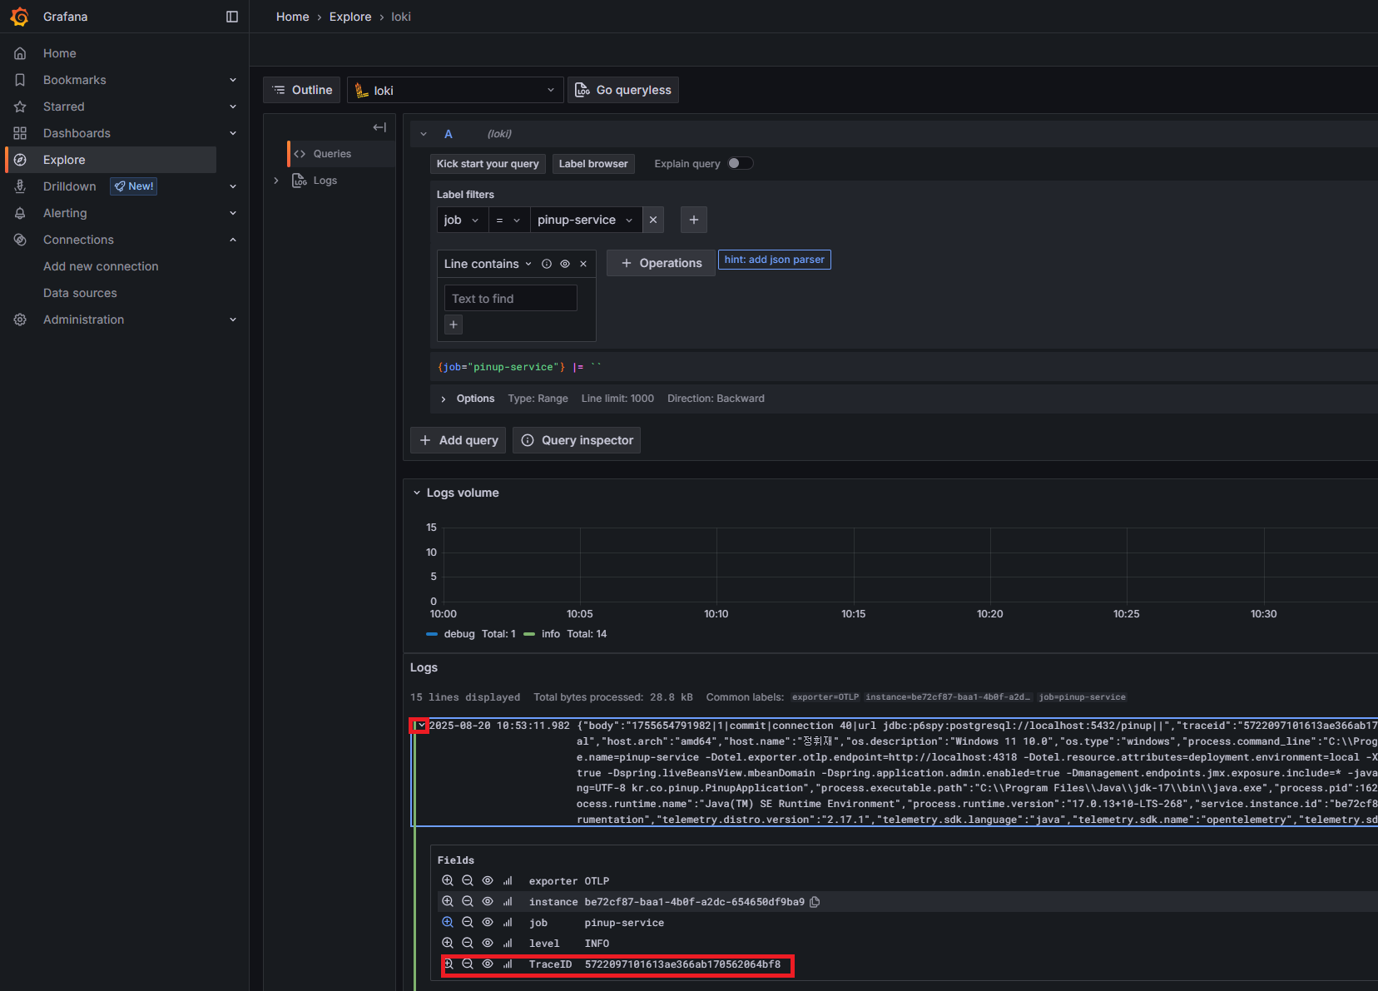Toggle the Explain query switch
This screenshot has width=1378, height=991.
tap(741, 163)
